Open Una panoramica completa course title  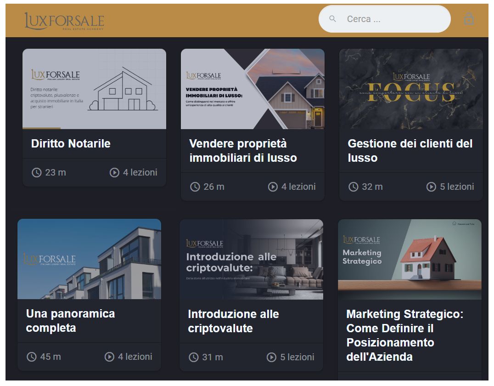[71, 321]
